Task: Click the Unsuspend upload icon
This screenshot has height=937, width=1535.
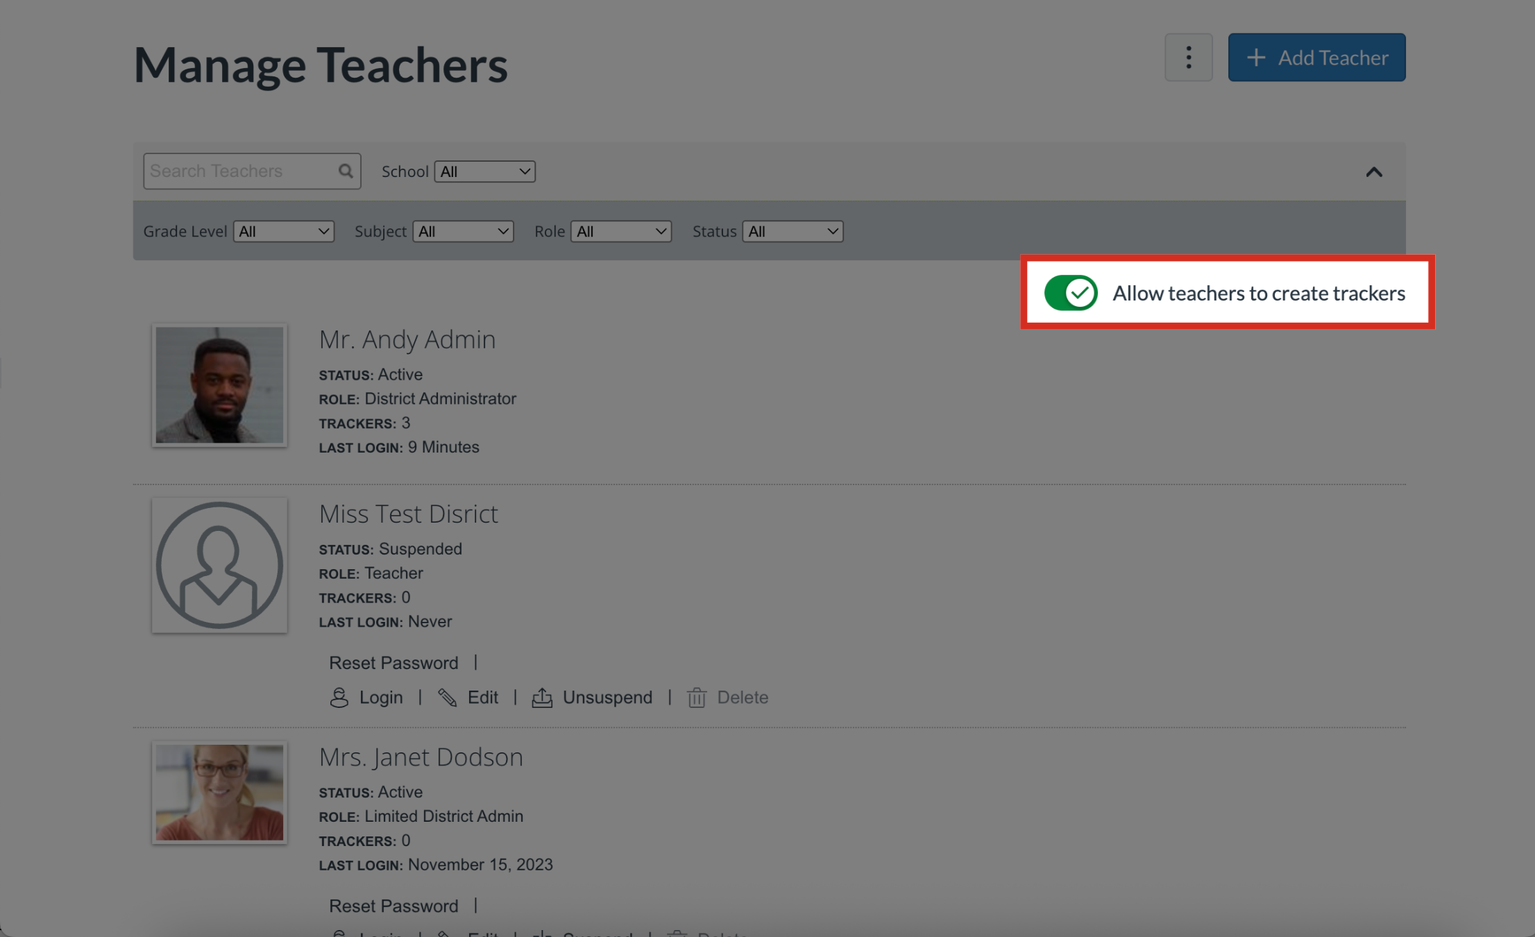Action: coord(542,698)
